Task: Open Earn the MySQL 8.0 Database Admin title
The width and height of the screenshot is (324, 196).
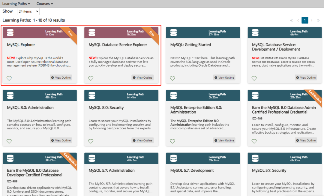Action: tap(284, 110)
